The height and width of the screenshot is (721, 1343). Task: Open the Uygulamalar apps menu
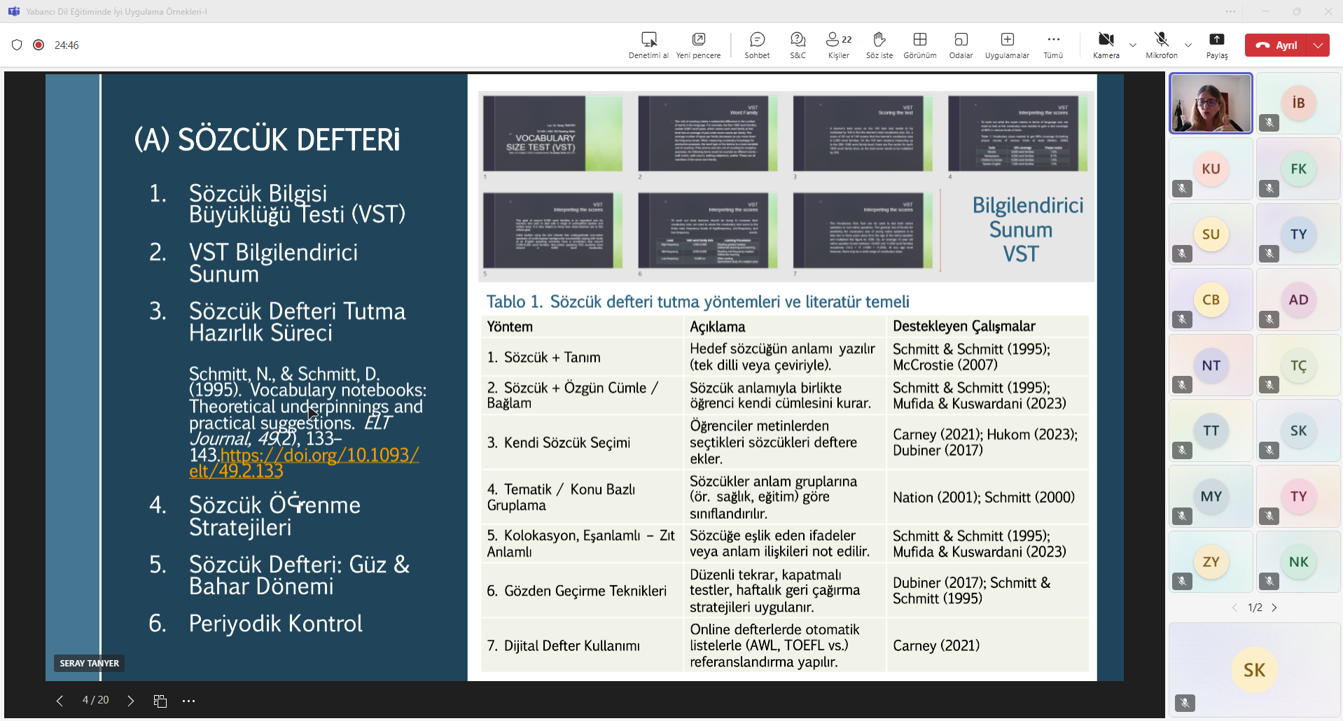1007,45
